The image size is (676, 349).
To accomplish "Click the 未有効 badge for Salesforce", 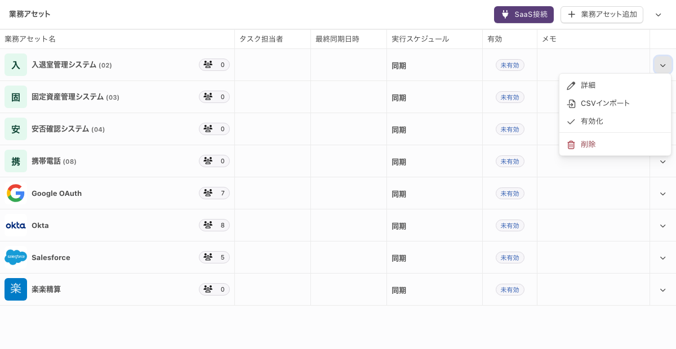I will point(510,258).
